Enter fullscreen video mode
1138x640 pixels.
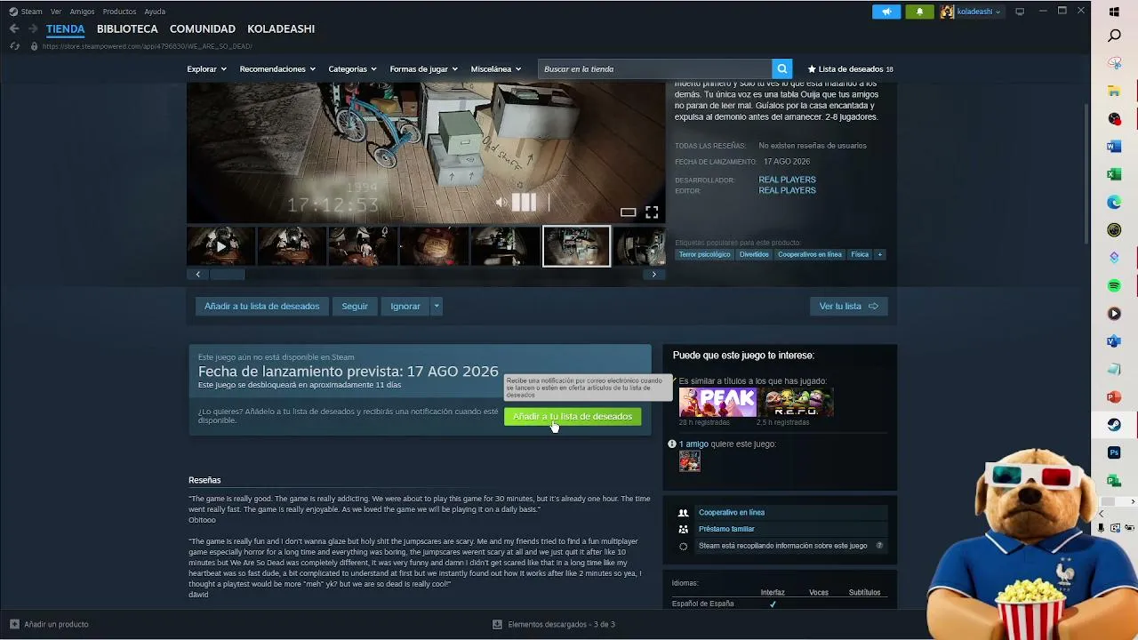[x=652, y=212]
